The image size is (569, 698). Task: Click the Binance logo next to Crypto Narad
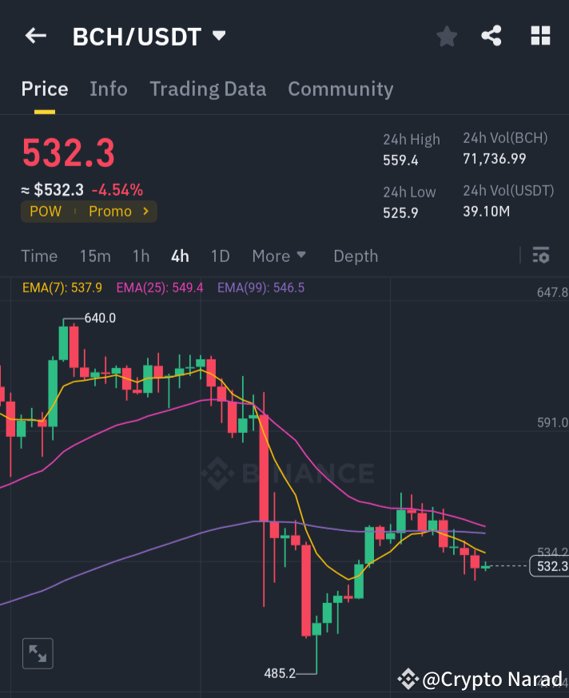[x=408, y=679]
